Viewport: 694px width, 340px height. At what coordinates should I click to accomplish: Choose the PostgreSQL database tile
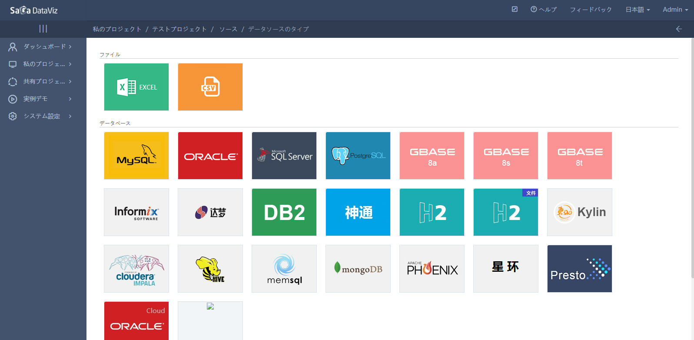[x=358, y=156]
